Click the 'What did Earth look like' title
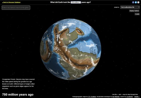The width and height of the screenshot is (141, 98). coord(60,2)
